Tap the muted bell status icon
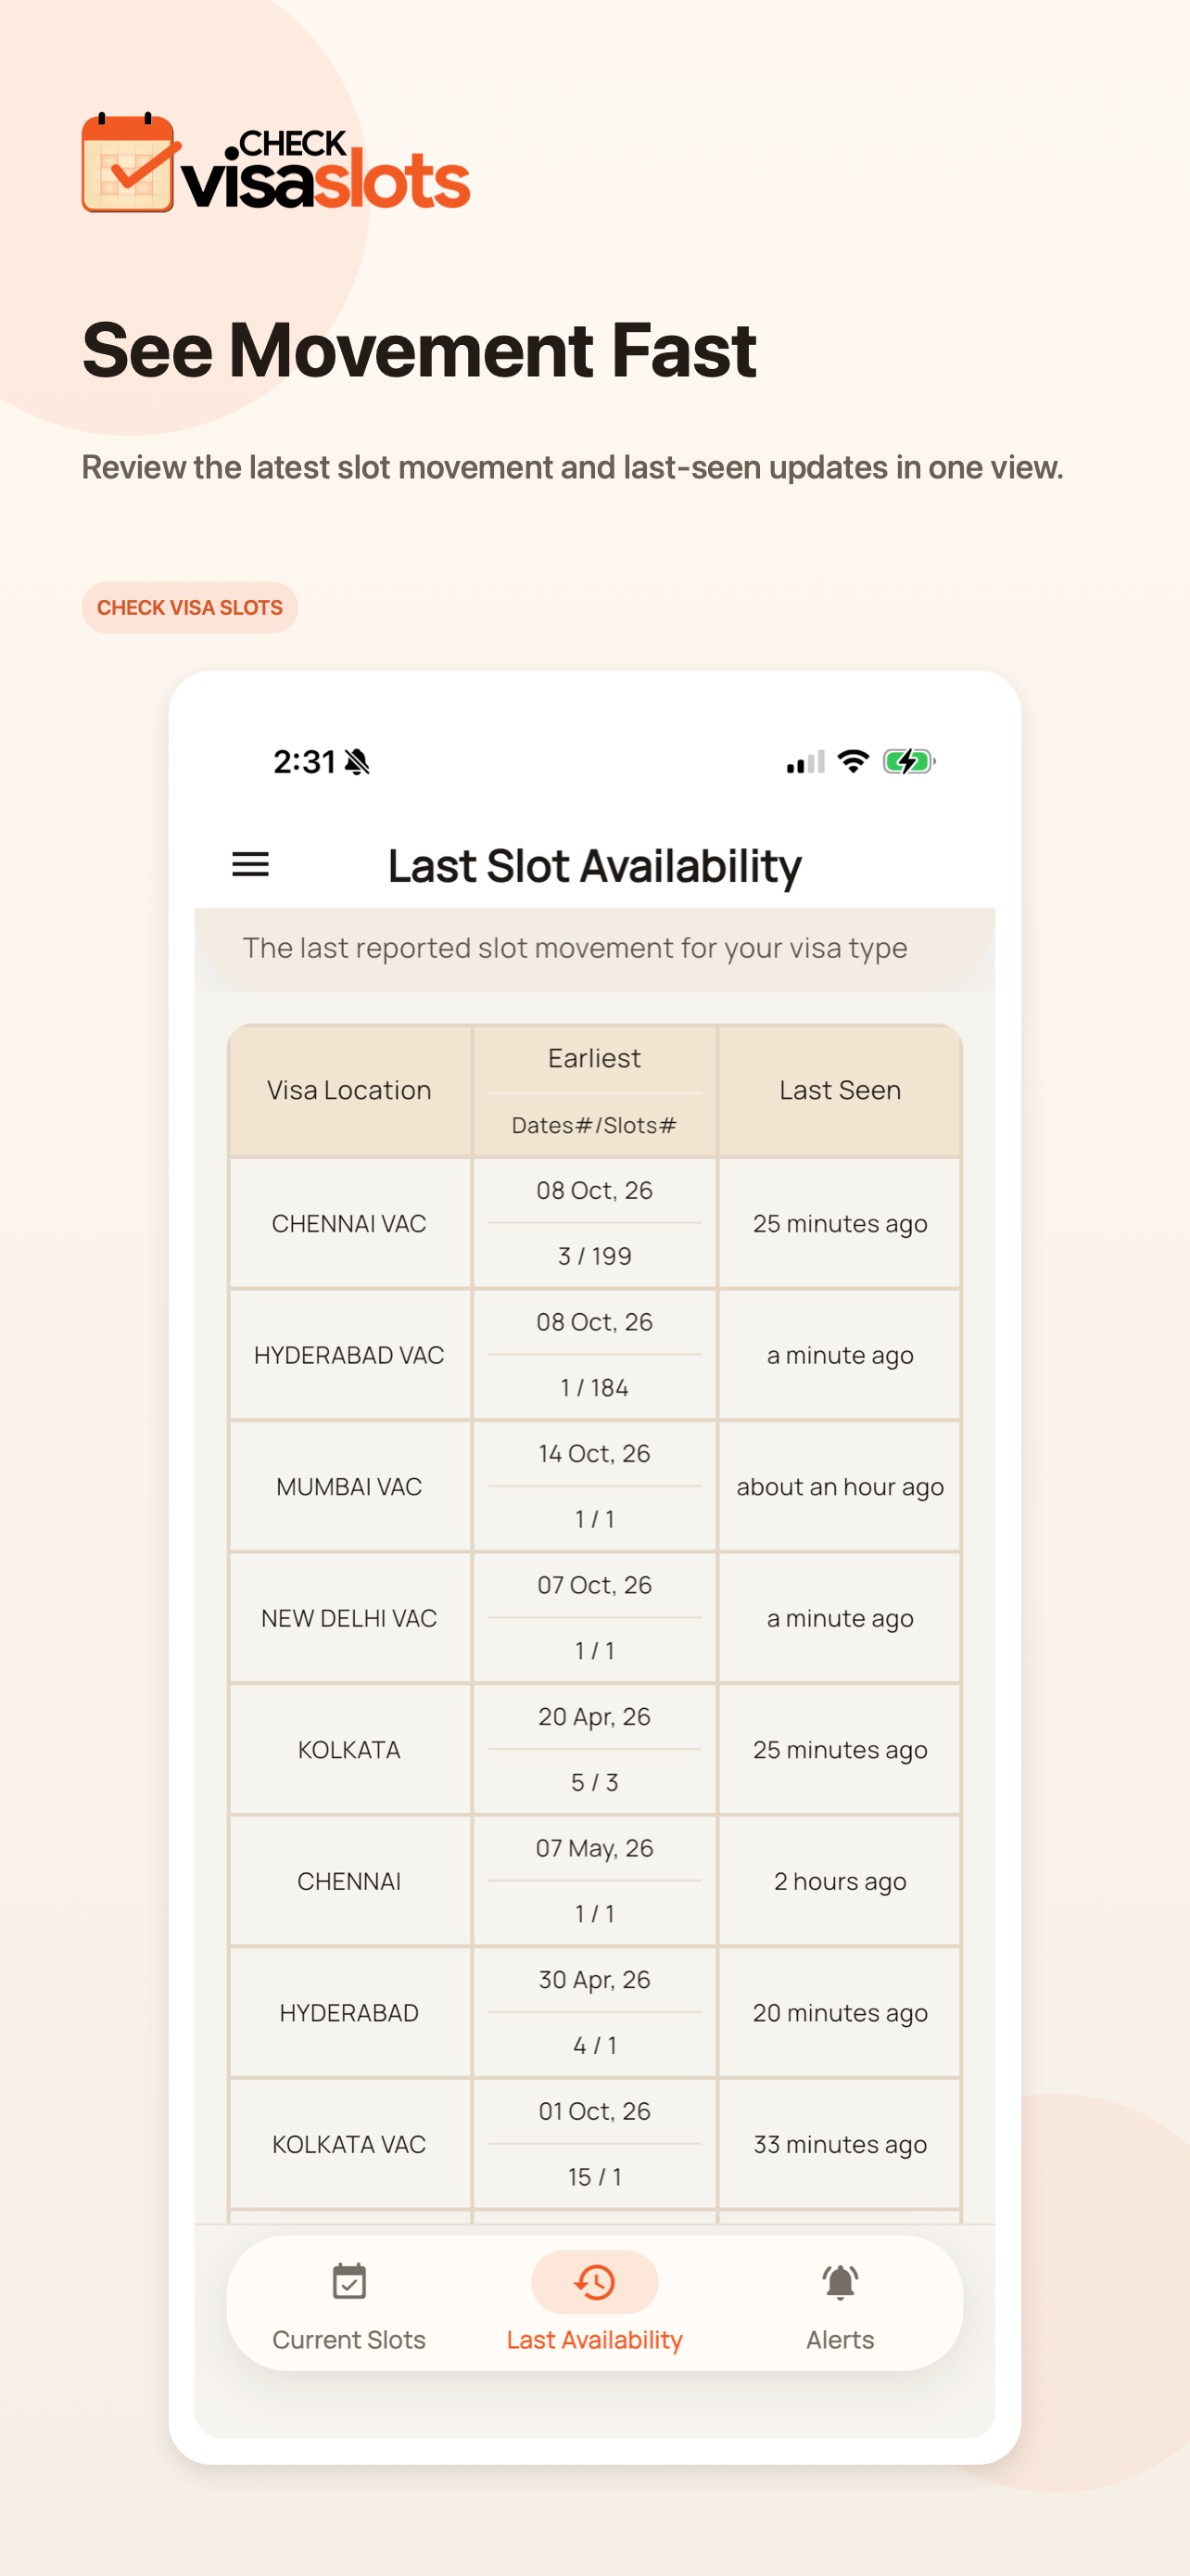1190x2576 pixels. (x=357, y=762)
